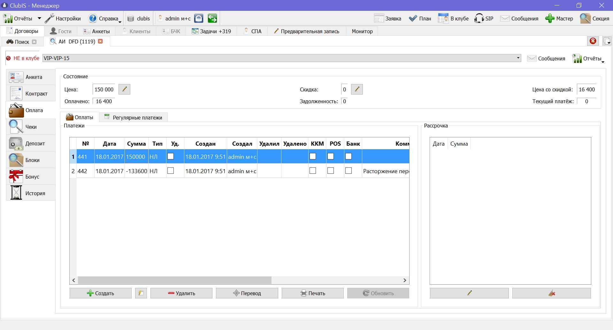Expand the VIP-VIP-15 contract dropdown
Screen dimensions: 613x330
[518, 58]
